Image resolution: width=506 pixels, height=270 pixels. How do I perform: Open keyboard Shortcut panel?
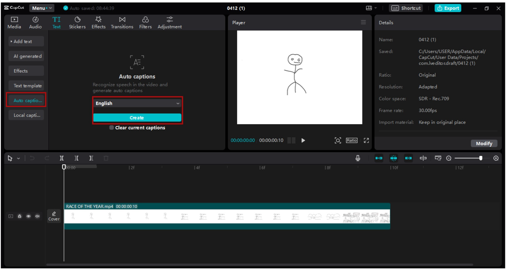(x=406, y=8)
